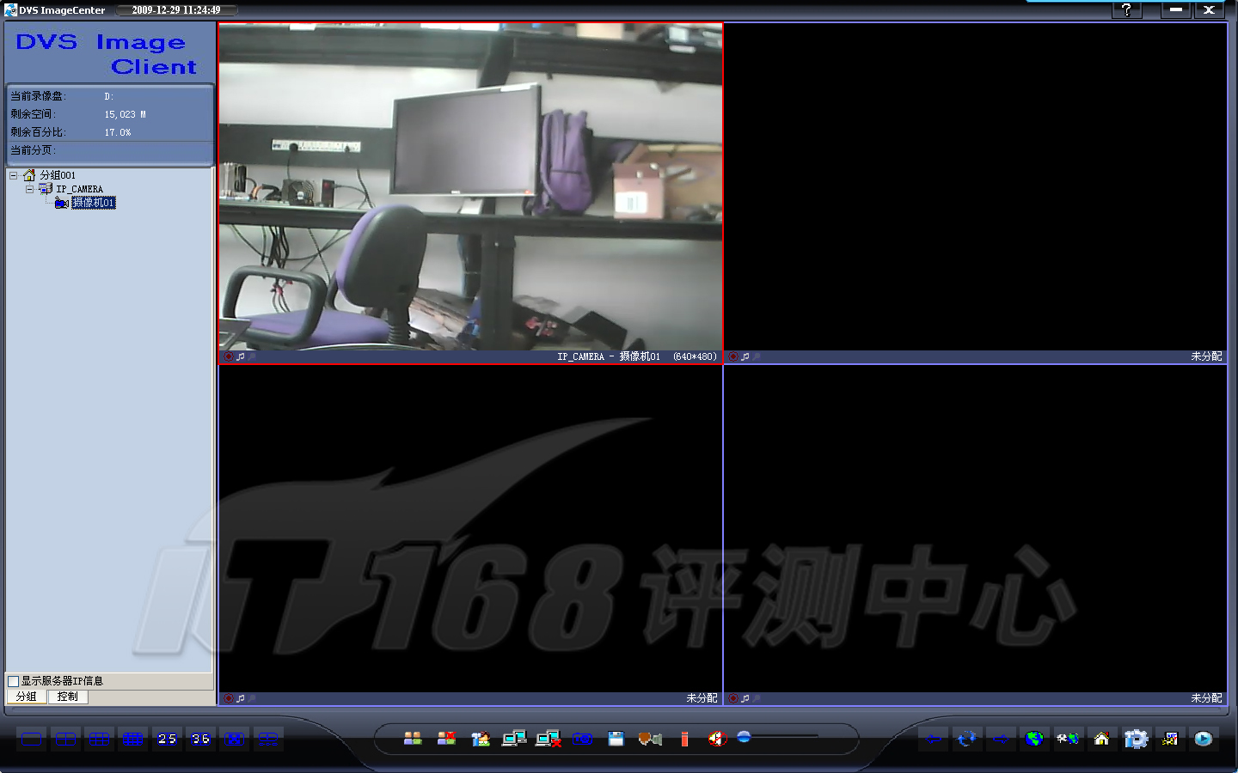Switch to the 控制 tab
Screen dimensions: 1238x773
67,697
